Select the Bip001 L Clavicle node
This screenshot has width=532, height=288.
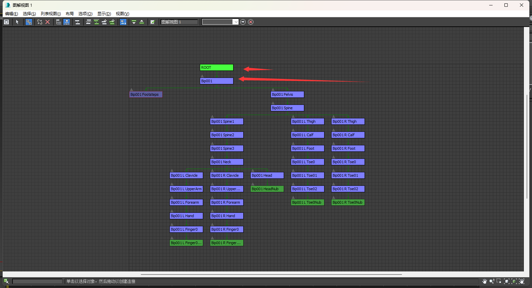pos(186,175)
